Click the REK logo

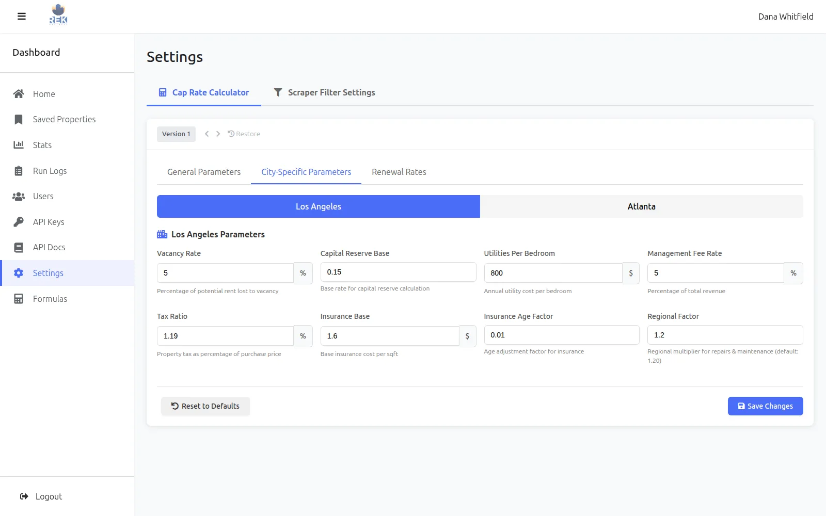click(x=58, y=14)
